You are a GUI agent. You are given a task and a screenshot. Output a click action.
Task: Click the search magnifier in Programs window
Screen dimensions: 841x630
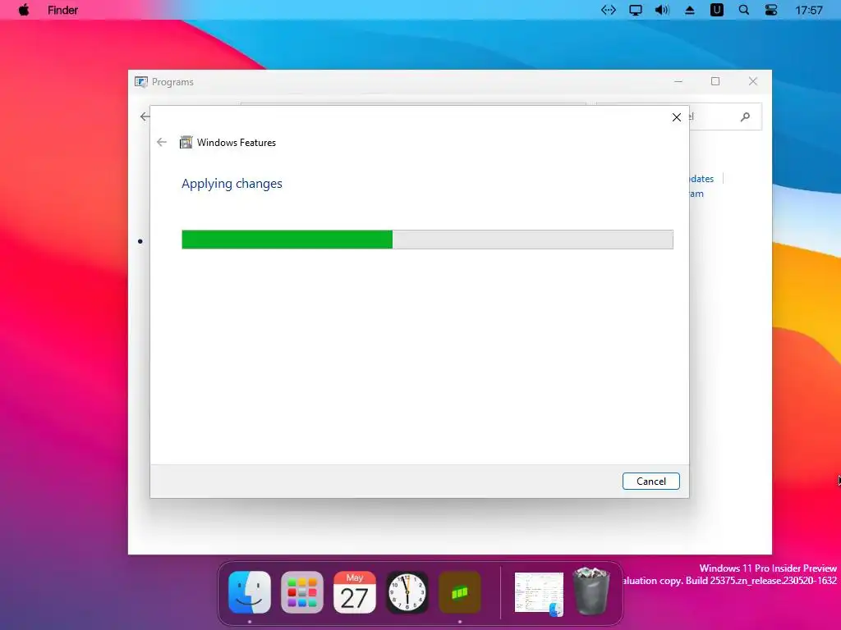pyautogui.click(x=745, y=116)
